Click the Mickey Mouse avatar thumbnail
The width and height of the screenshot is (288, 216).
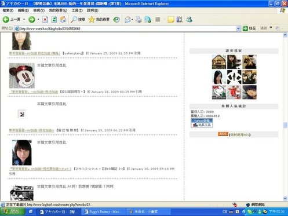(22, 75)
